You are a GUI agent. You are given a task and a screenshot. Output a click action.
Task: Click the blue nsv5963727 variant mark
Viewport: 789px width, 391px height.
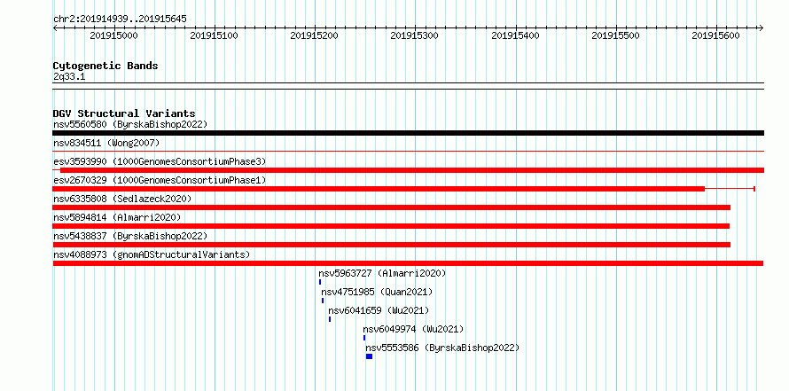click(319, 282)
